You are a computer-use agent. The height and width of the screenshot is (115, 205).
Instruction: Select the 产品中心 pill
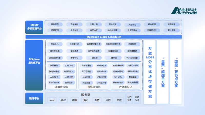click(x=132, y=25)
